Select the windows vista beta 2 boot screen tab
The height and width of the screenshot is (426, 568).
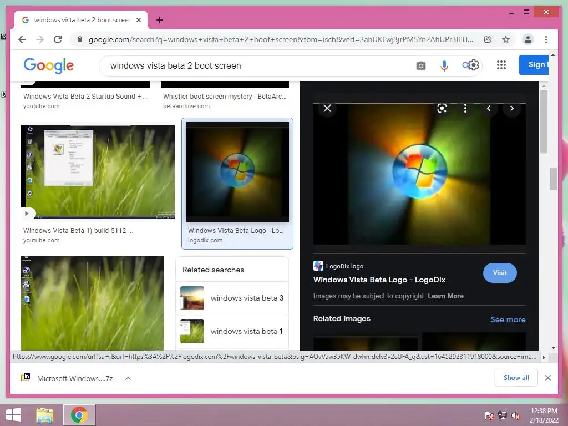81,20
